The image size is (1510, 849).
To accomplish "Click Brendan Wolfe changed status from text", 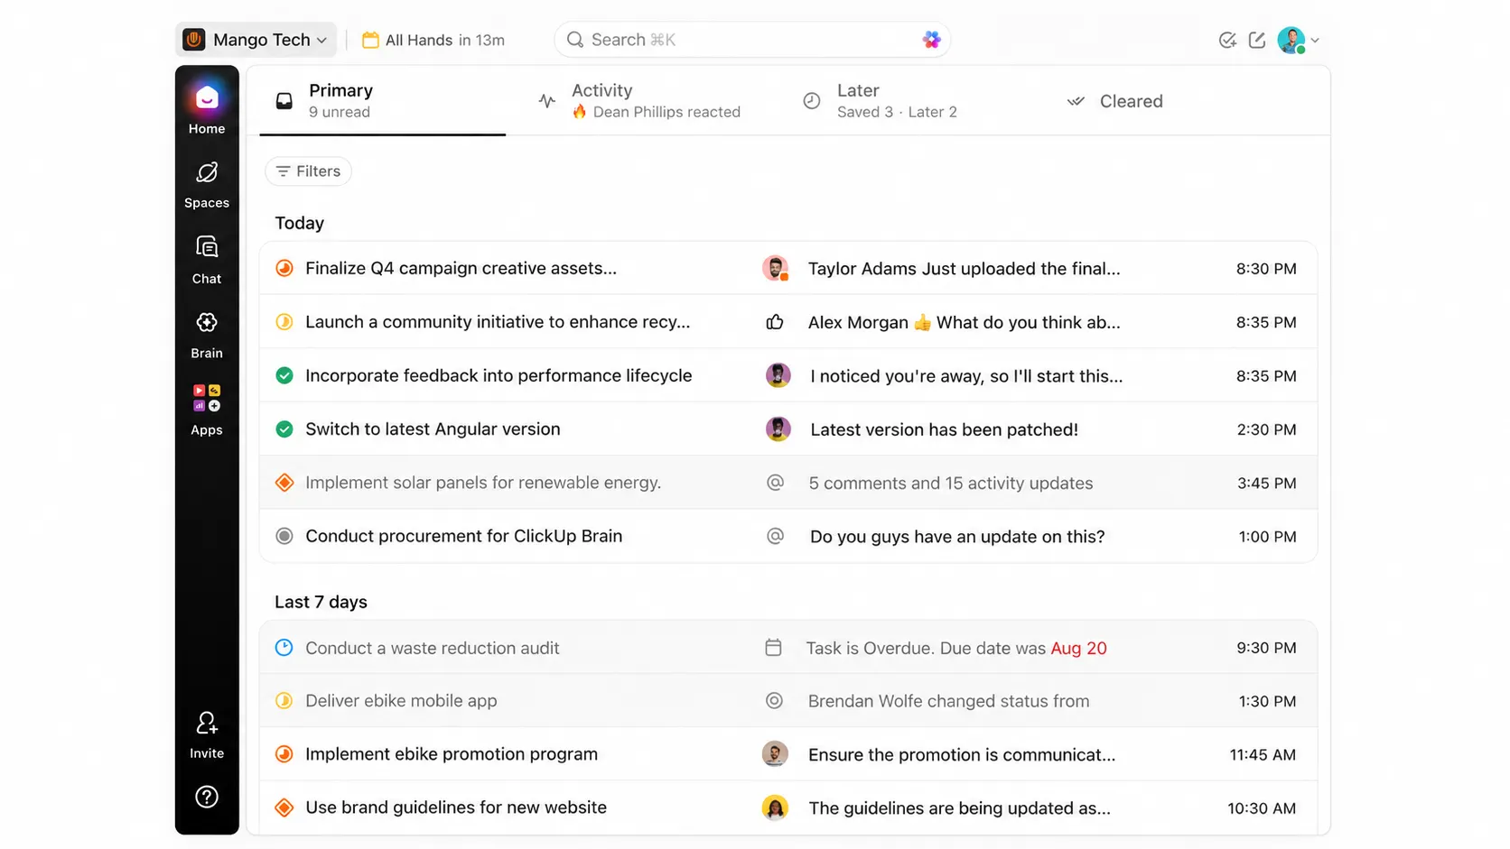I will 948,701.
